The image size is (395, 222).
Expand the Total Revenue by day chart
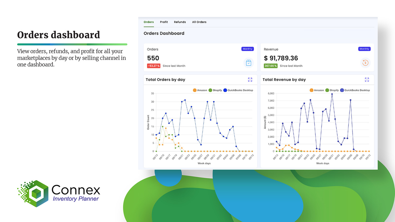[x=367, y=79]
